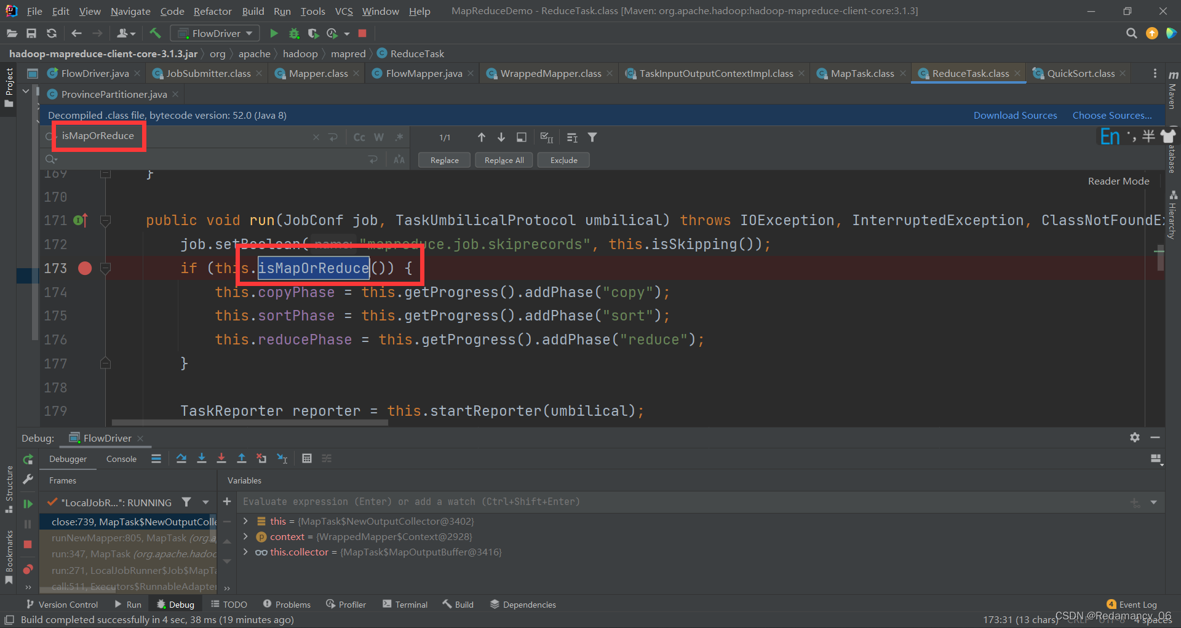Stop debugging via the debug sidebar red square
1181x628 pixels.
point(28,544)
